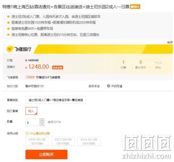Click the 立即购买 buy now button
Image resolution: width=174 pixels, height=162 pixels.
[x=46, y=154]
